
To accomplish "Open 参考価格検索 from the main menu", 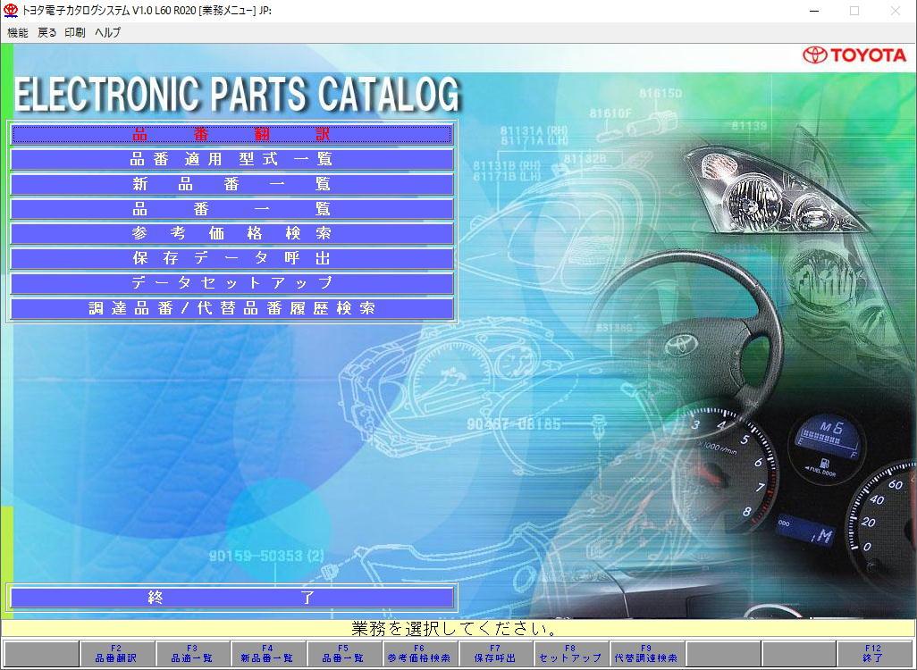I will [232, 234].
